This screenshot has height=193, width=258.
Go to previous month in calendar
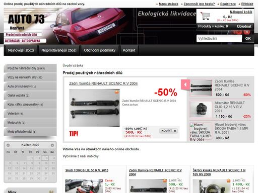pos(8,145)
